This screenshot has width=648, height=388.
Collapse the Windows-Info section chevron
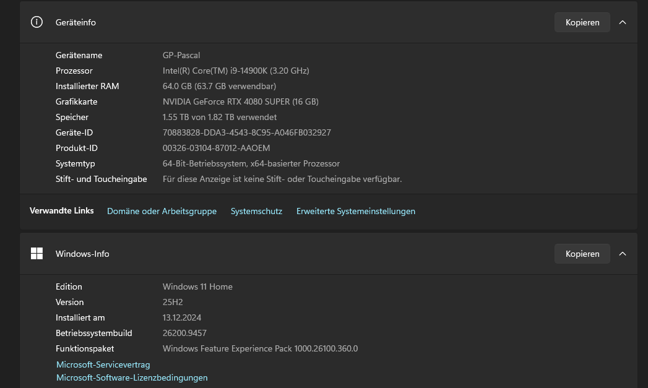623,254
